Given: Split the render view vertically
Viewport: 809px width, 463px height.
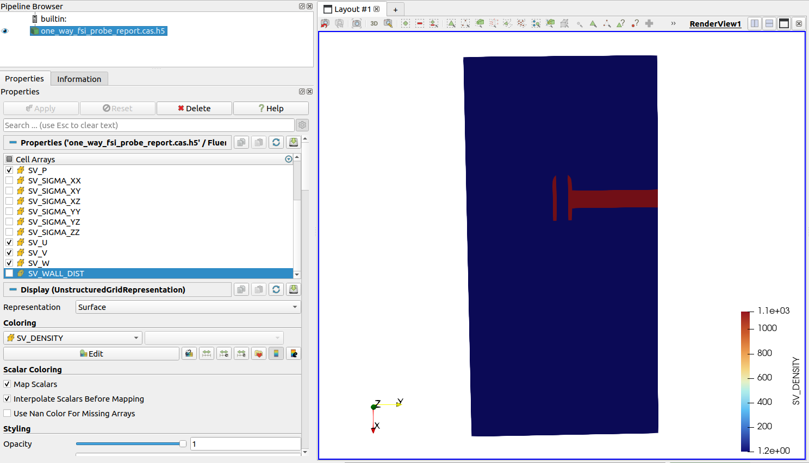Looking at the screenshot, I should tap(769, 23).
